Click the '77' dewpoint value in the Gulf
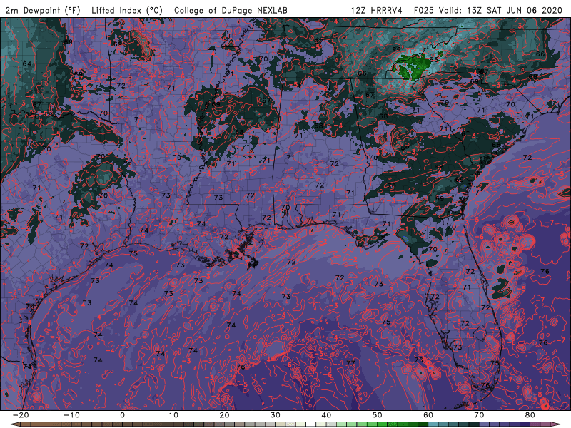571x428 pixels. 350,363
